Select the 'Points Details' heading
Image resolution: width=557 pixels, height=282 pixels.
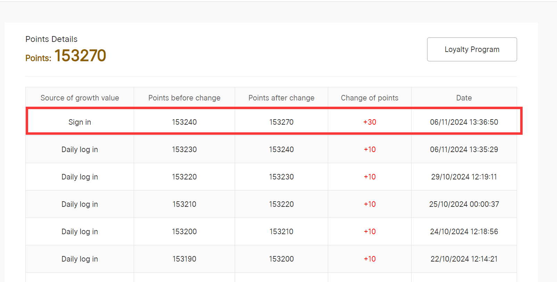(x=51, y=39)
